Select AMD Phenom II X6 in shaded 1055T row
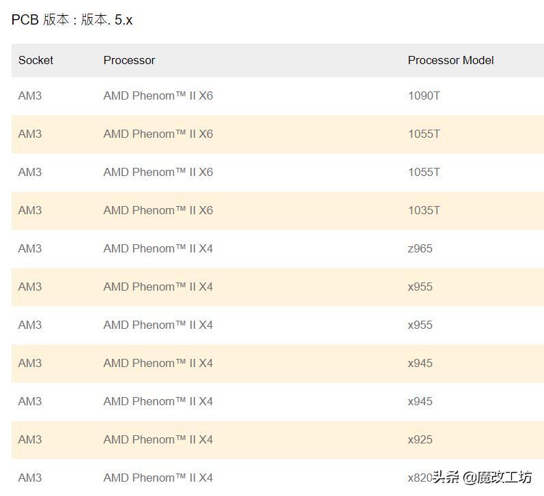Viewport: 544px width, 496px height. click(x=158, y=134)
